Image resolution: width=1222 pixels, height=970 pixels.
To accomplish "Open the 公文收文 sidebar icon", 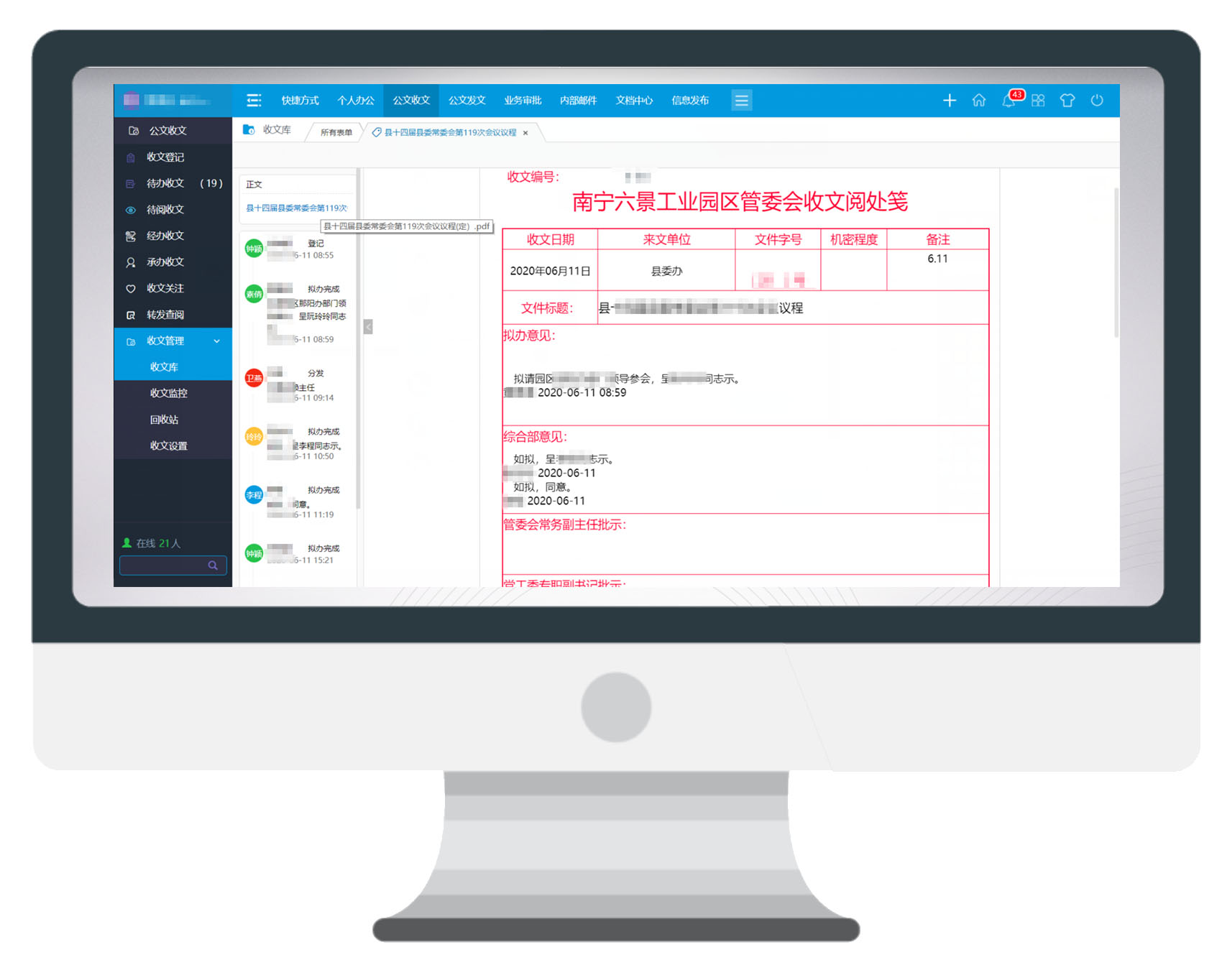I will click(132, 130).
